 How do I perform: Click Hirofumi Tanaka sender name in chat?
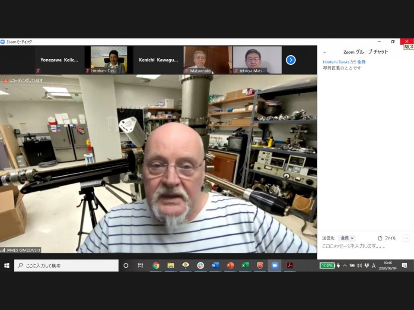click(x=336, y=62)
